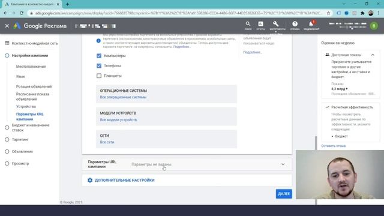Go to Расписание показа объявлений
The width and height of the screenshot is (384, 216).
click(32, 97)
